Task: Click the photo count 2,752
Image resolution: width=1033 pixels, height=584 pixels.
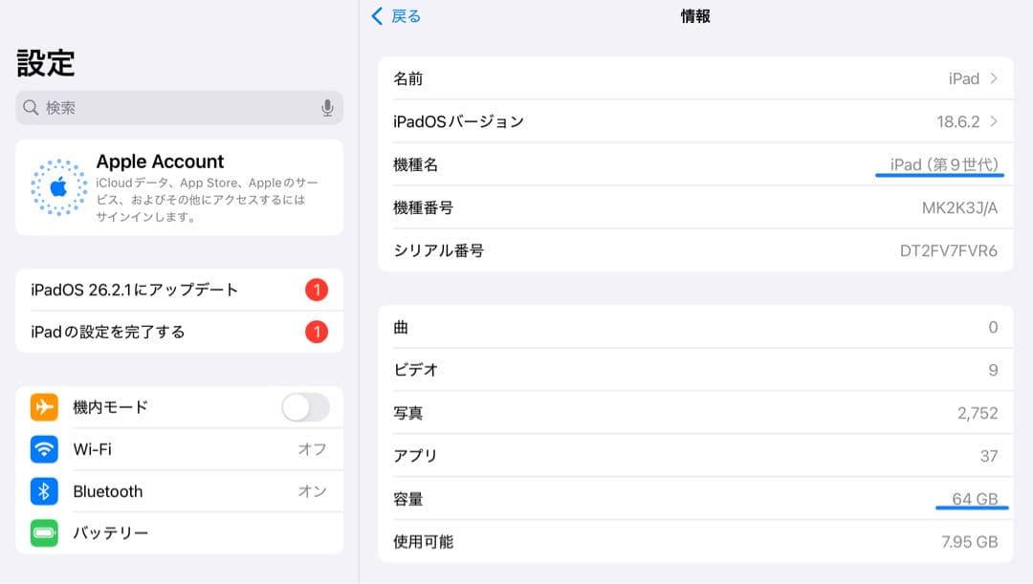Action: coord(978,413)
